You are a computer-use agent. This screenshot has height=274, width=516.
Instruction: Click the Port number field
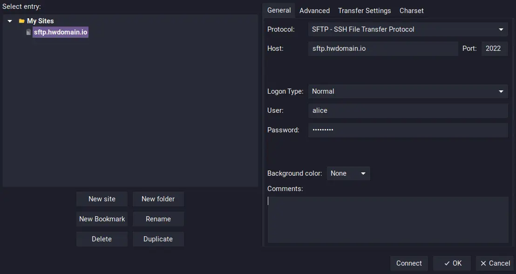[x=494, y=48]
